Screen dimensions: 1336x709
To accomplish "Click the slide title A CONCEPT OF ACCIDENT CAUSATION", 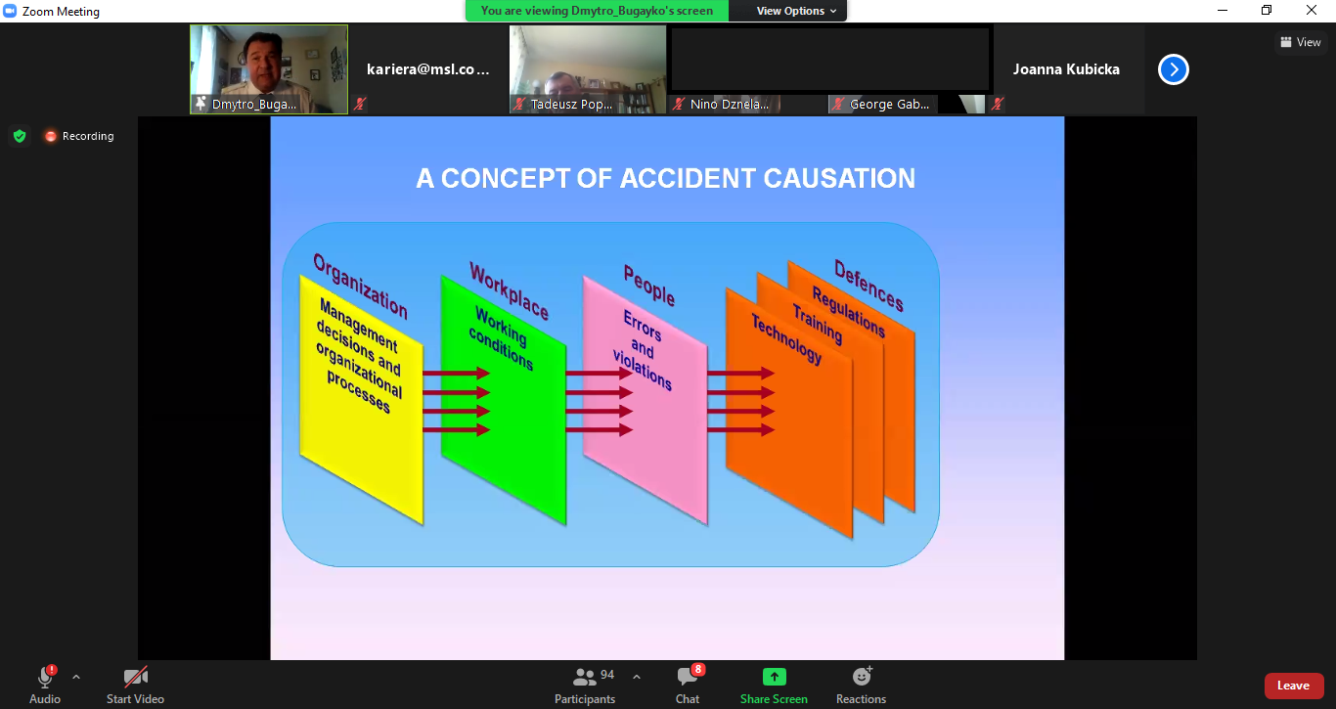I will (x=666, y=178).
